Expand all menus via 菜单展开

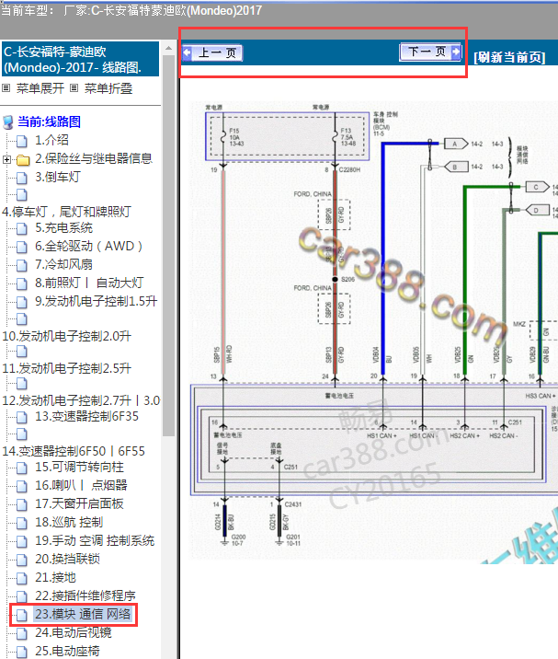coord(40,88)
